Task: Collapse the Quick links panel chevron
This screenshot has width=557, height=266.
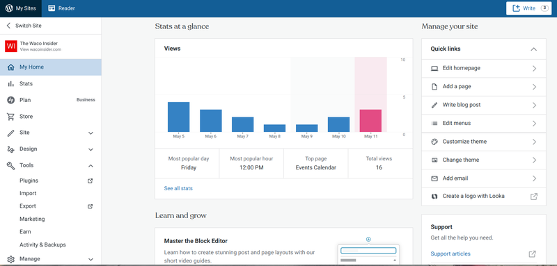Action: (x=533, y=49)
